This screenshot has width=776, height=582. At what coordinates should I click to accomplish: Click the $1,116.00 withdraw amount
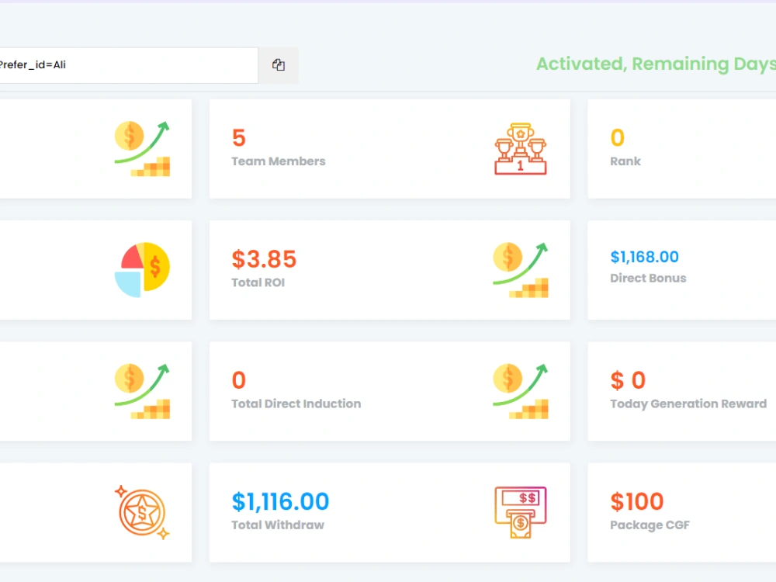[280, 501]
